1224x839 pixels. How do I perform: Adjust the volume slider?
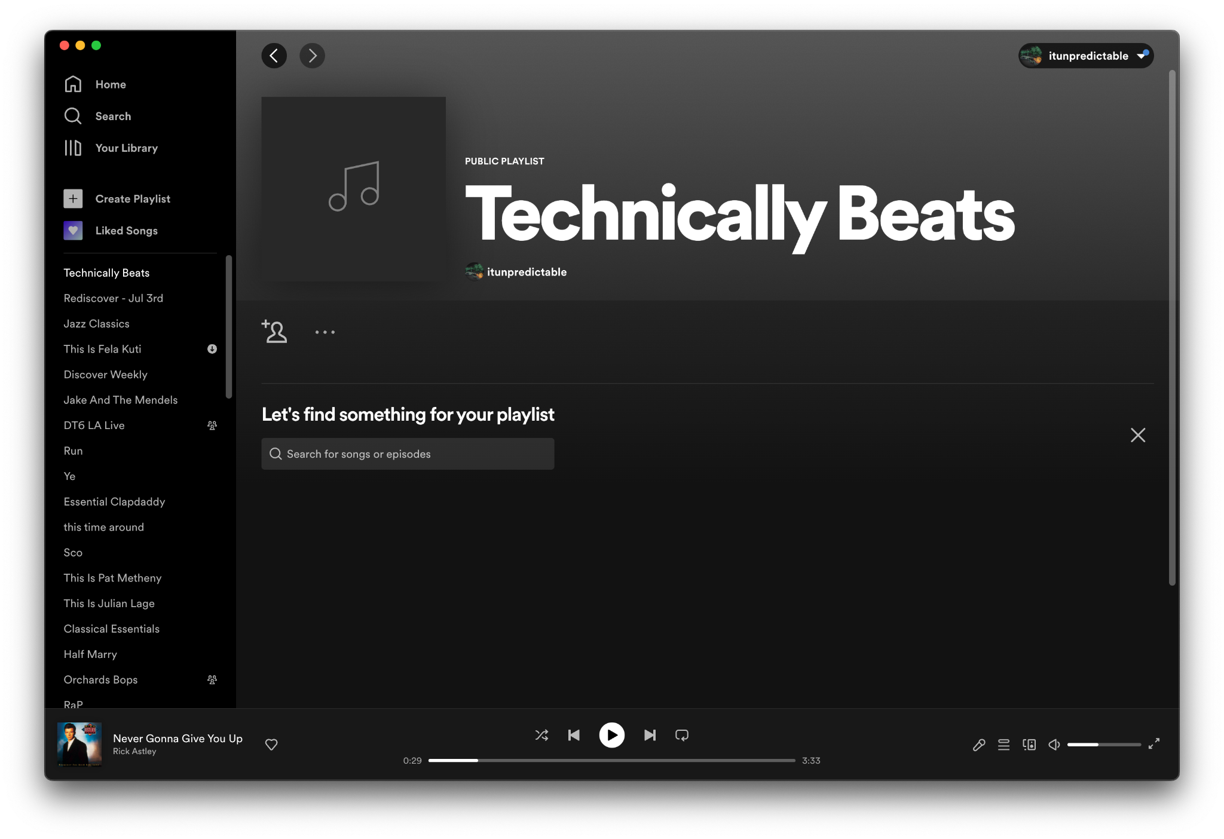pyautogui.click(x=1103, y=745)
